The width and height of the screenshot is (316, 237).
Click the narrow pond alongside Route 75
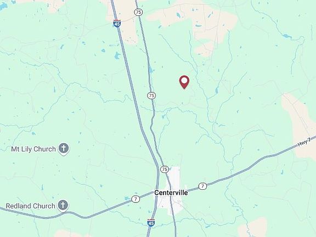pos(150,69)
